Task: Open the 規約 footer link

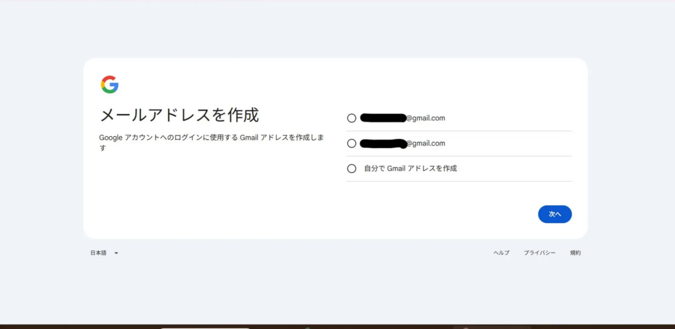Action: [x=575, y=253]
